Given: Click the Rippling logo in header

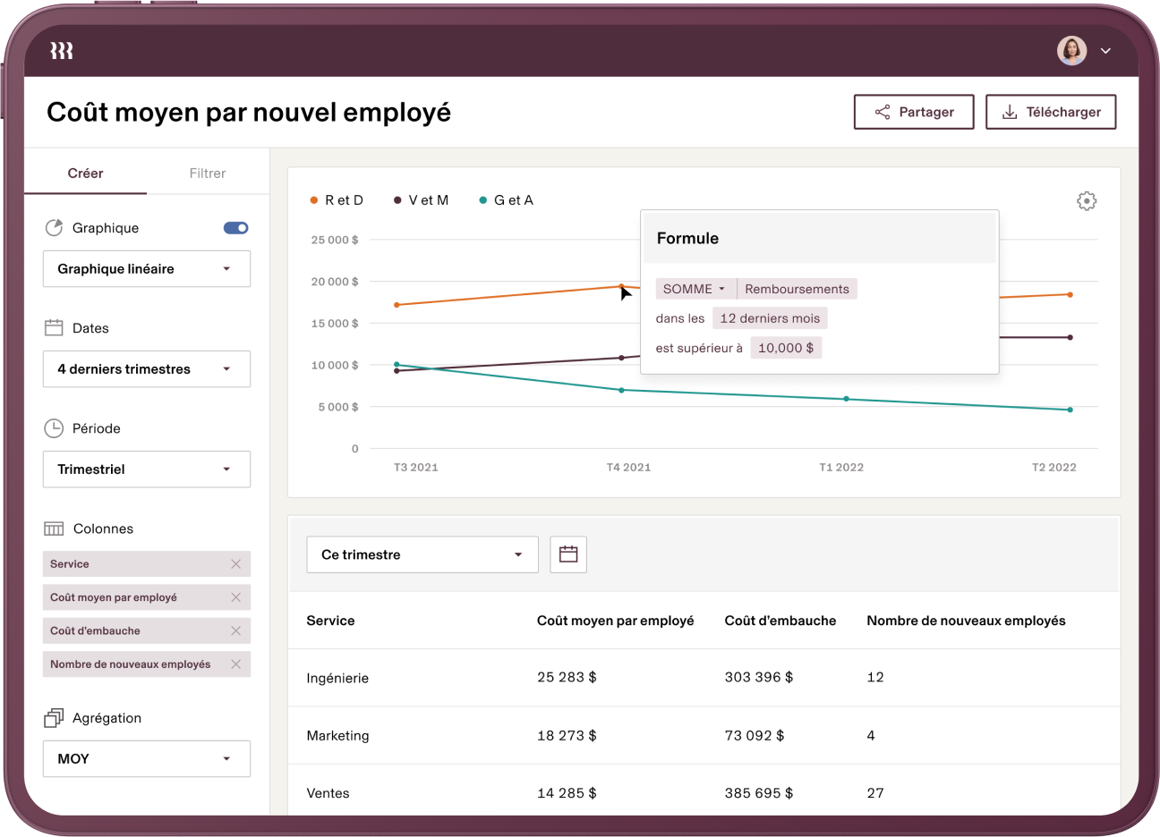Looking at the screenshot, I should coord(62,51).
